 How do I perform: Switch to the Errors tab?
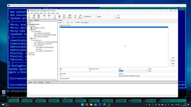click(35, 82)
